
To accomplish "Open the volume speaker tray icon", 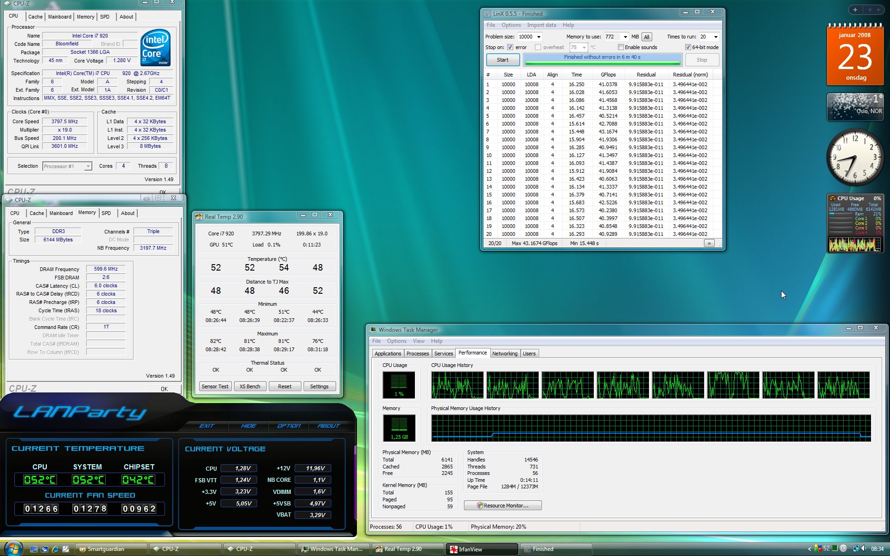I will [x=864, y=549].
